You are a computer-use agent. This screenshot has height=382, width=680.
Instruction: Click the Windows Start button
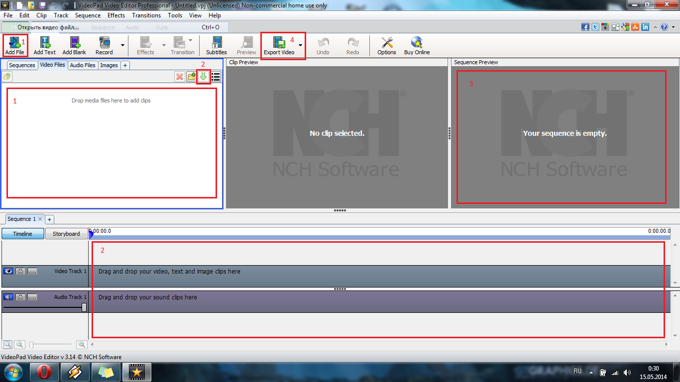tap(13, 372)
